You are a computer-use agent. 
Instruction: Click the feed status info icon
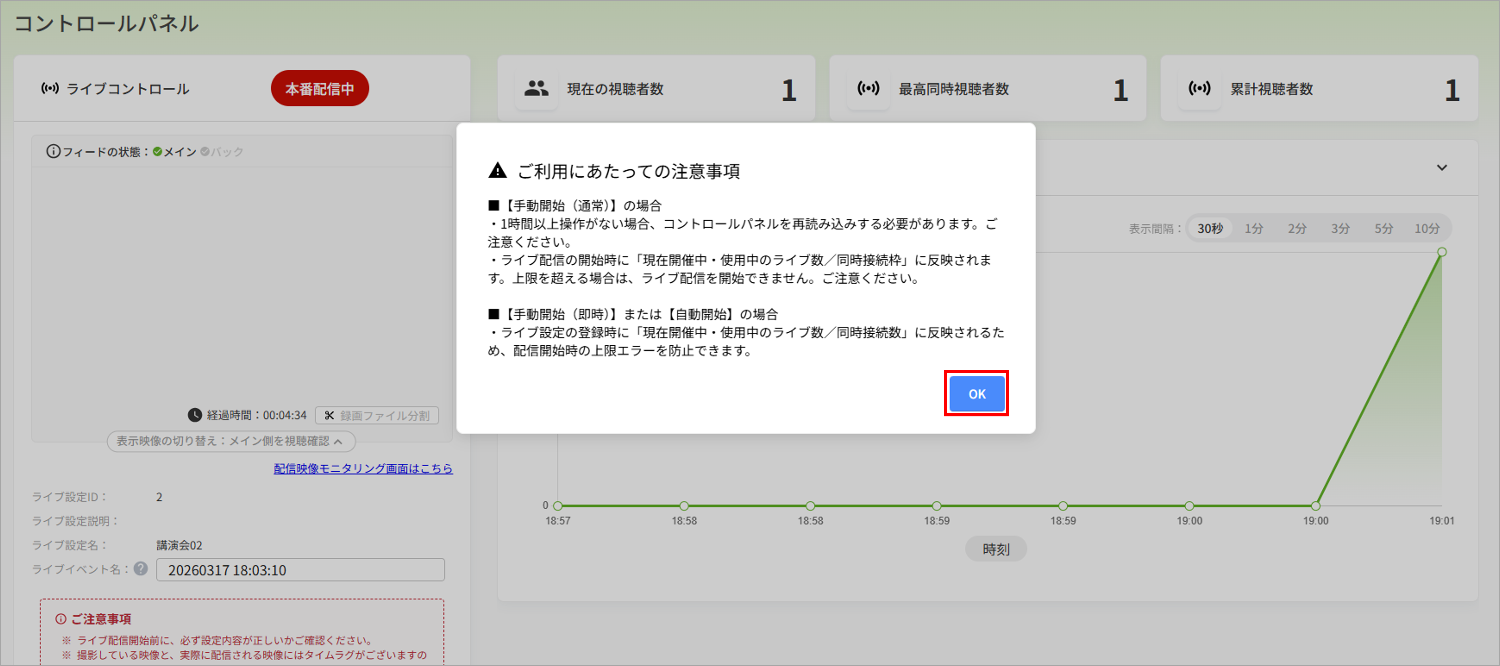[53, 151]
